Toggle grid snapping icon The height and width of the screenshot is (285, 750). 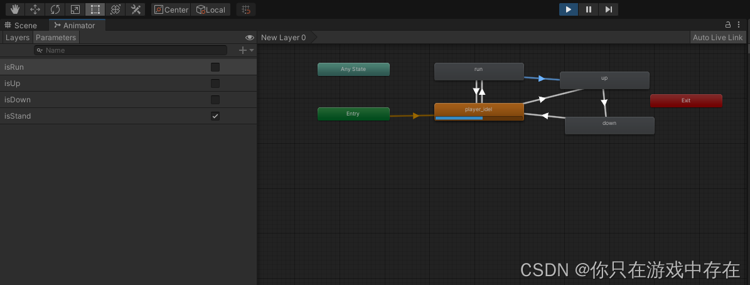tap(246, 9)
